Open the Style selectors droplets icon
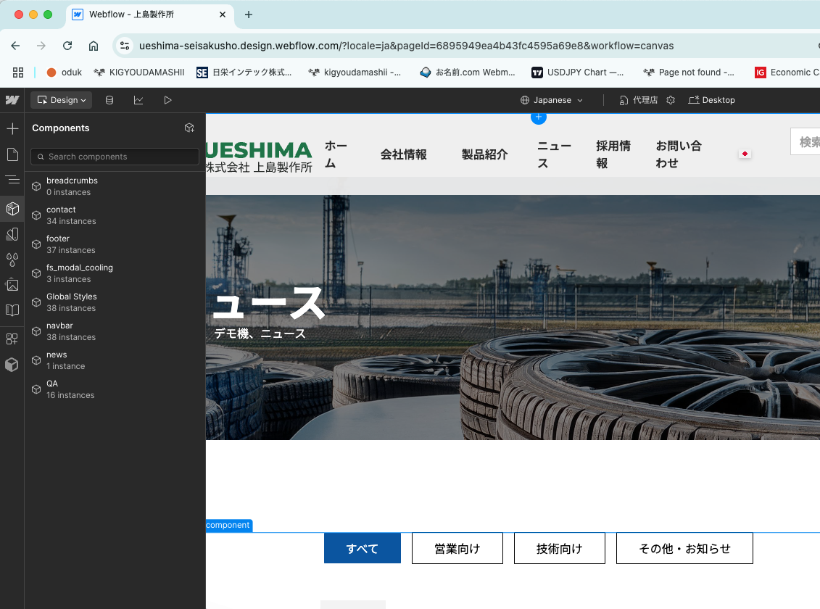 [12, 260]
